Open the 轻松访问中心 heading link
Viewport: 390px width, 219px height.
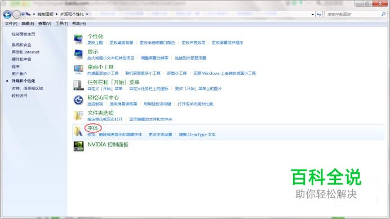pos(103,97)
